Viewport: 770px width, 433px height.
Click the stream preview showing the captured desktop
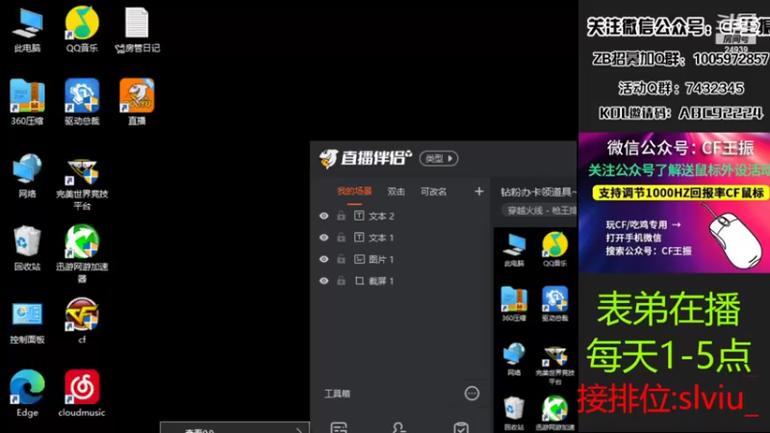[536, 330]
